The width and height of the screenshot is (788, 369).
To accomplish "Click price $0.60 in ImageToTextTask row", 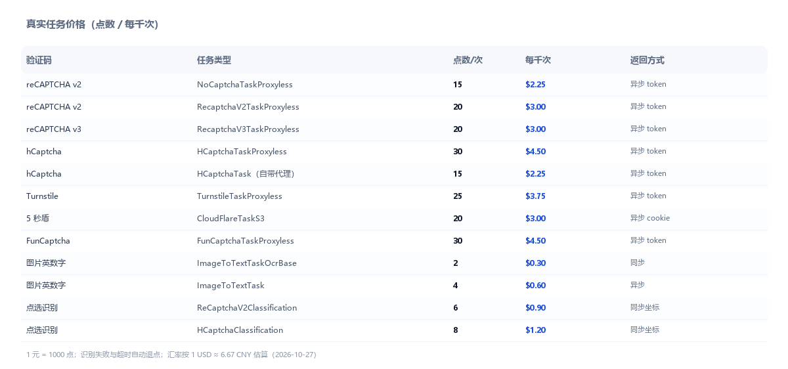I will [535, 286].
